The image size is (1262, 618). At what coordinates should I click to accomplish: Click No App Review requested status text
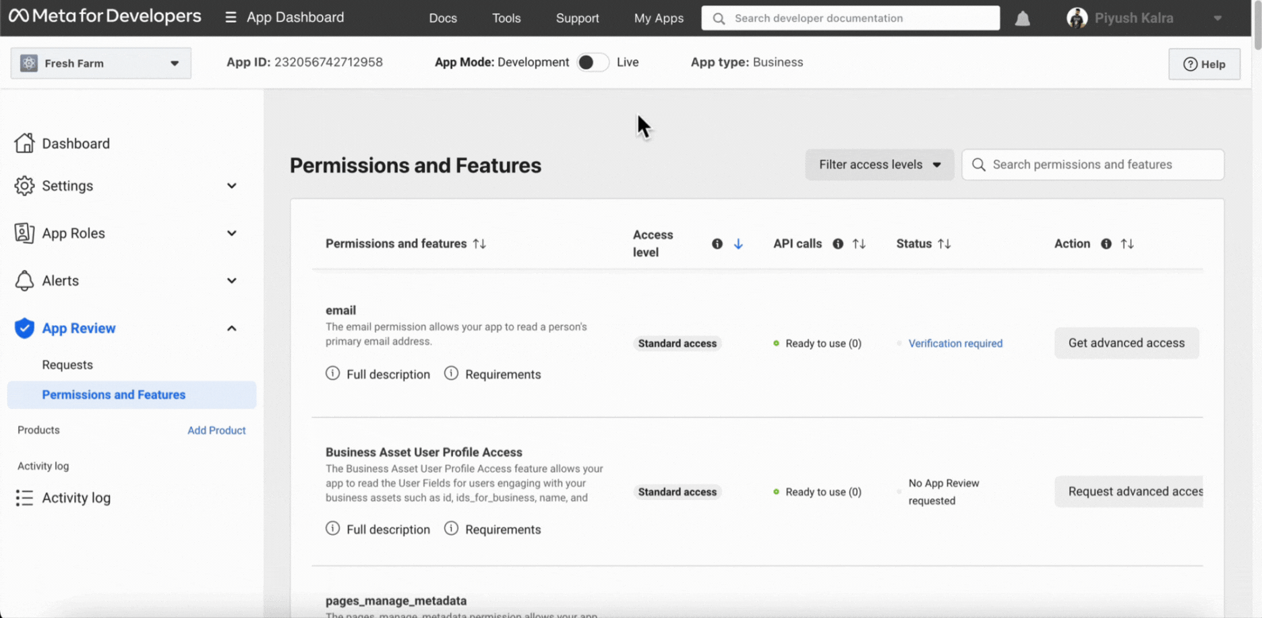coord(944,491)
